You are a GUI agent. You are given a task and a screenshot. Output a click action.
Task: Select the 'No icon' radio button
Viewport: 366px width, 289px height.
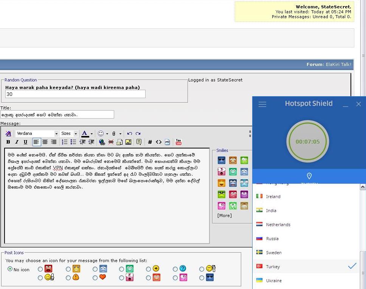click(10, 269)
